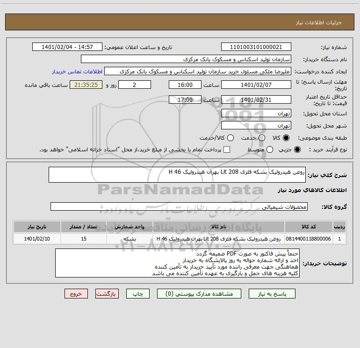Click the جزئیات اطلاعات نیاز header title
Screen dimensions: 360x348
pos(319,22)
